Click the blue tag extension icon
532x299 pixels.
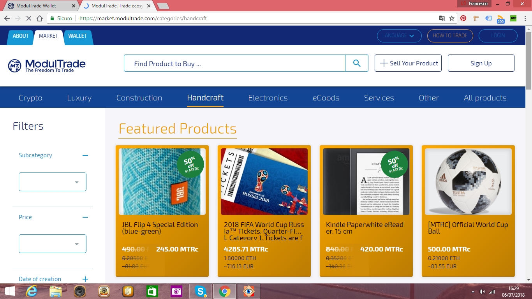(488, 18)
